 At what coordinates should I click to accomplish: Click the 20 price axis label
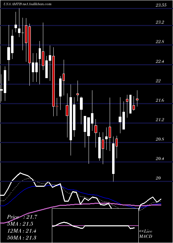pyautogui.click(x=158, y=178)
